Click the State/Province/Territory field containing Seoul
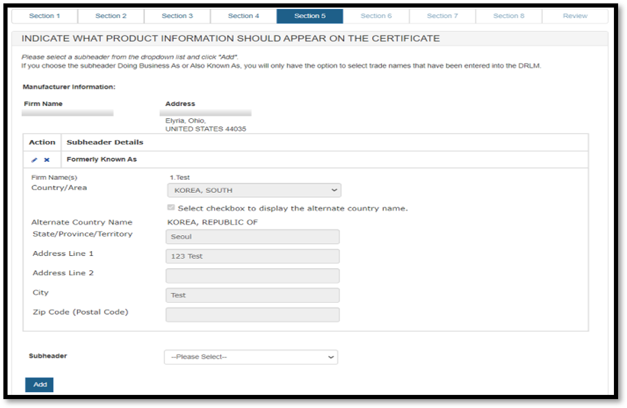627x408 pixels. pos(252,237)
